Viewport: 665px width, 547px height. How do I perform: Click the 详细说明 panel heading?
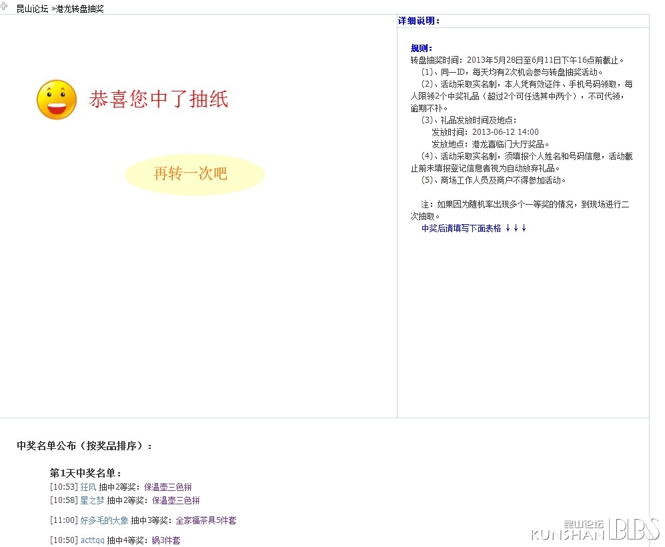tap(419, 21)
